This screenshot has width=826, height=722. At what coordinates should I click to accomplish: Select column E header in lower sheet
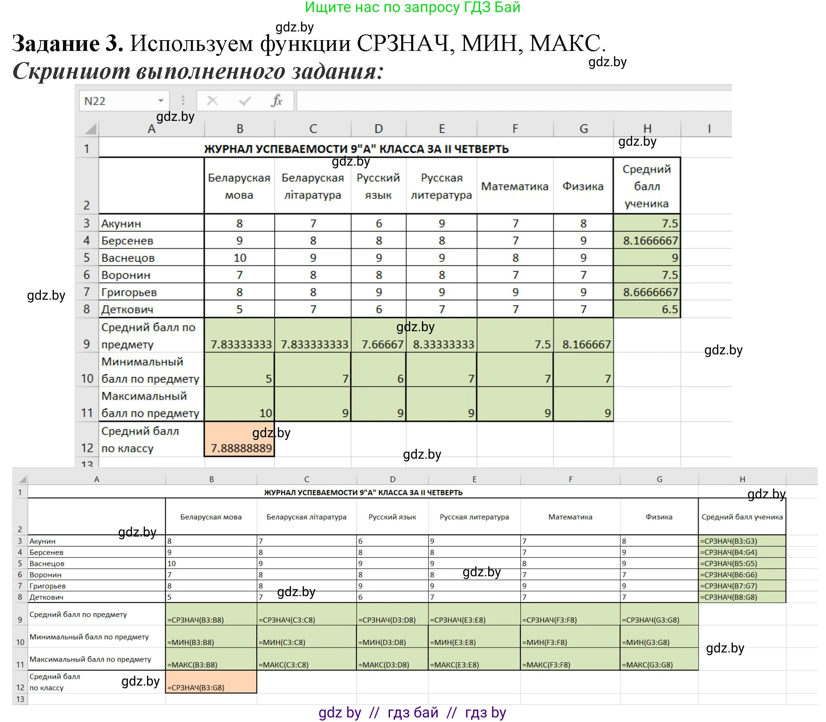coord(474,479)
